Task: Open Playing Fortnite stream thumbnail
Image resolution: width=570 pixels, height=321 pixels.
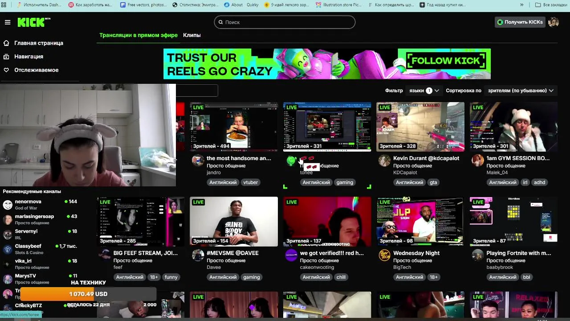Action: (513, 222)
